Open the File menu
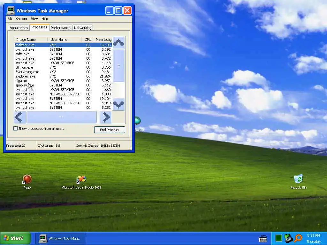Image resolution: width=327 pixels, height=245 pixels. pos(10,19)
